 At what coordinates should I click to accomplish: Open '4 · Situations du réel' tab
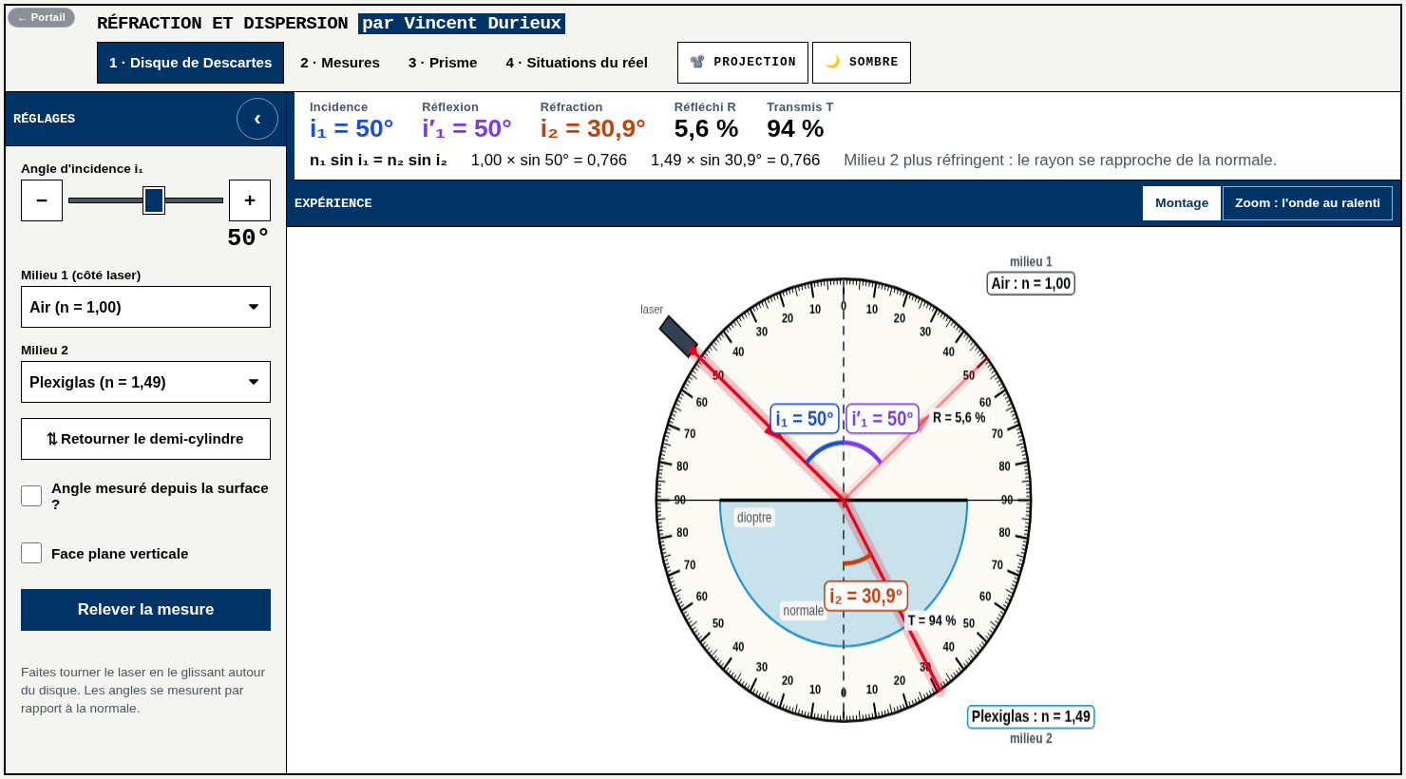coord(577,63)
